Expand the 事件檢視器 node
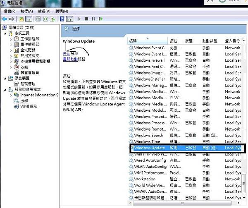This screenshot has height=208, width=248. 11,45
